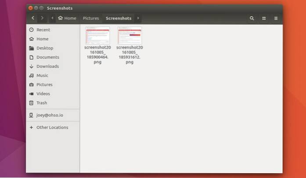Viewport: 306px width, 178px height.
Task: Click the plus icon beside Other Locations
Action: tap(31, 127)
